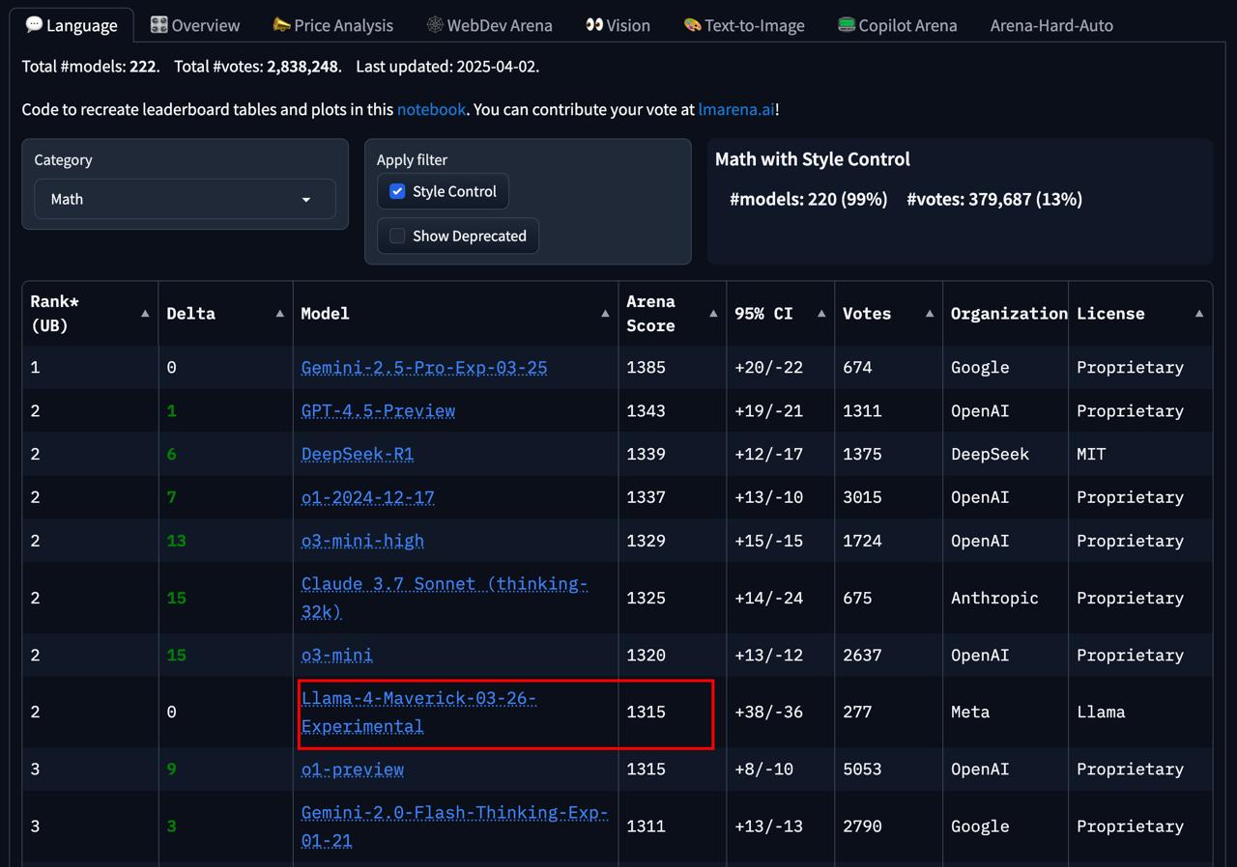This screenshot has height=867, width=1237.
Task: Click the Delta value 9 cell
Action: 225,769
